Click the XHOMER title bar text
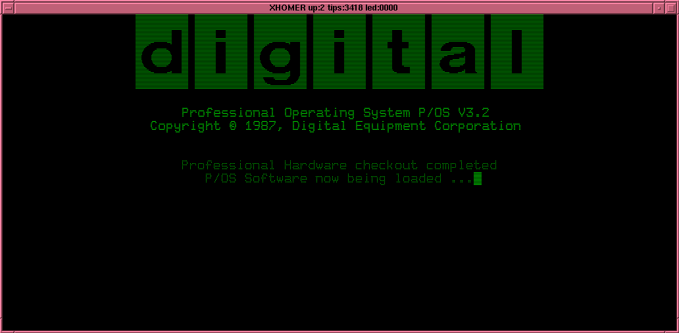 point(287,8)
